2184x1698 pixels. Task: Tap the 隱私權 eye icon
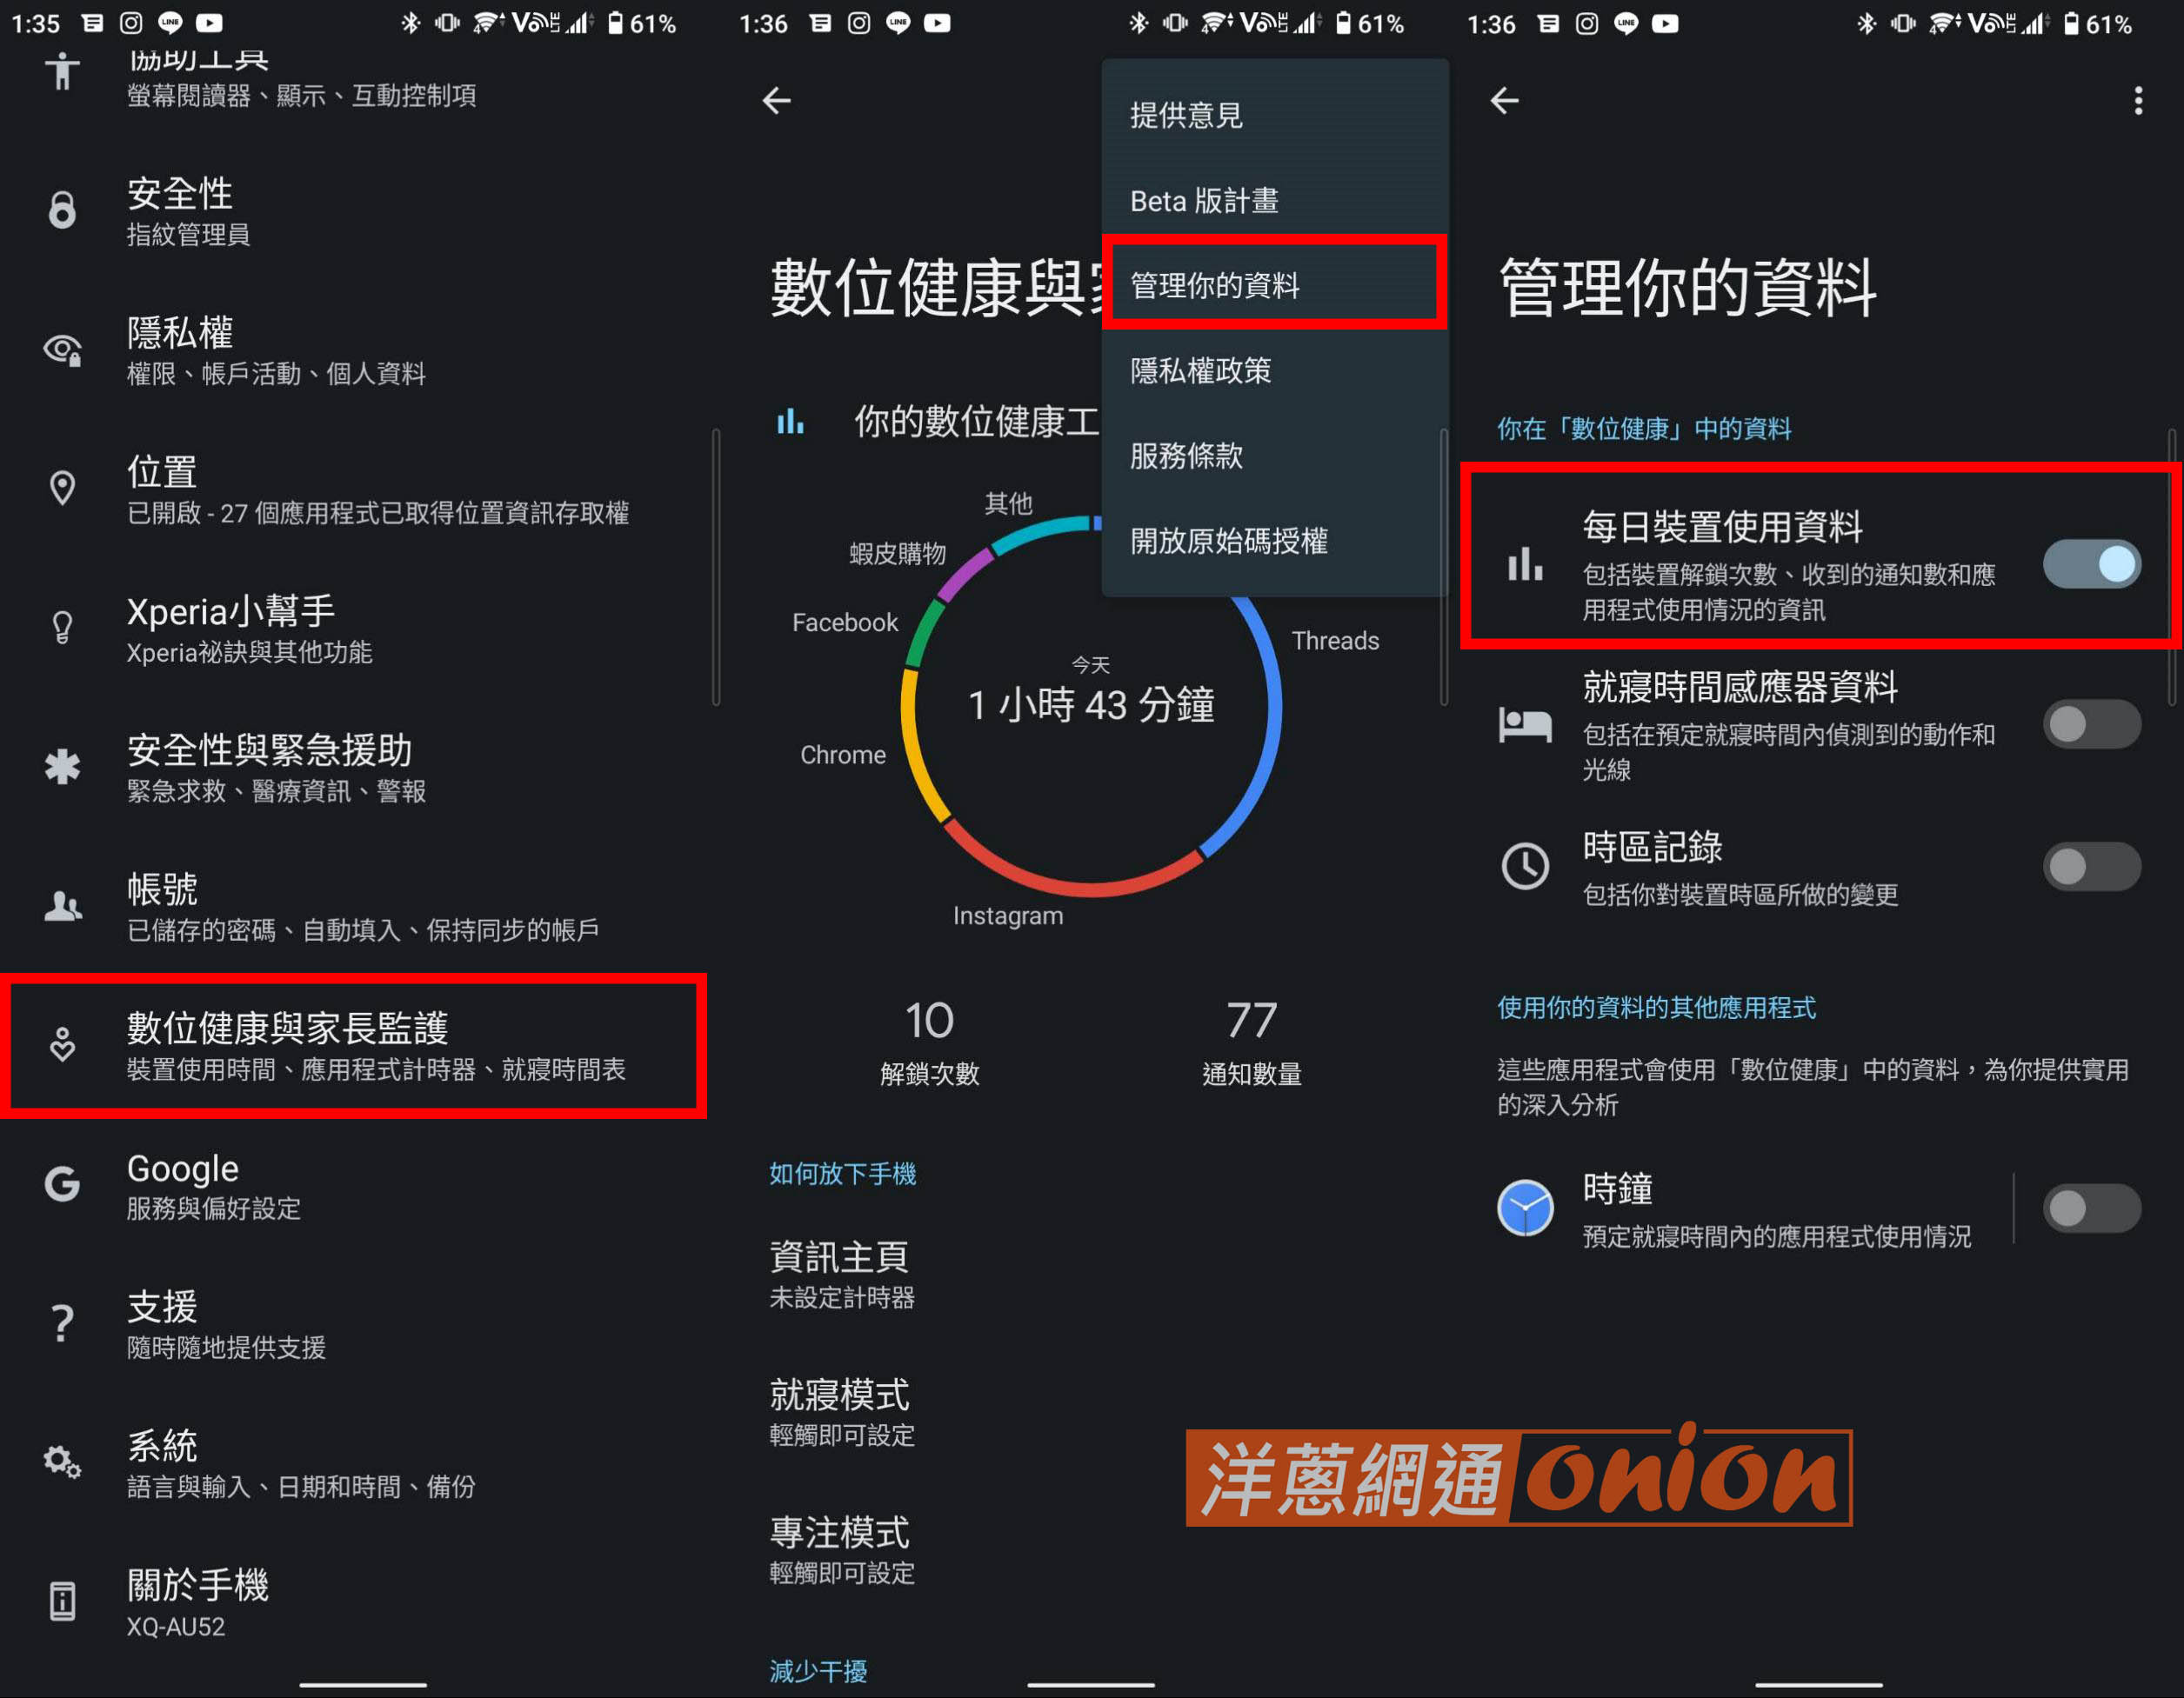coord(62,350)
